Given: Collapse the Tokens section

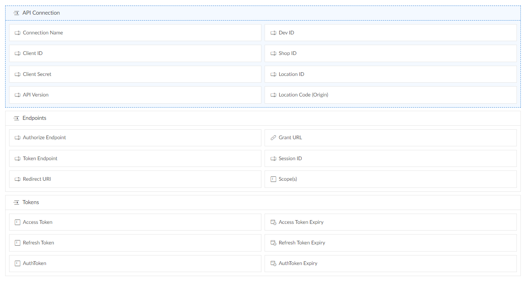Looking at the screenshot, I should click(x=16, y=203).
